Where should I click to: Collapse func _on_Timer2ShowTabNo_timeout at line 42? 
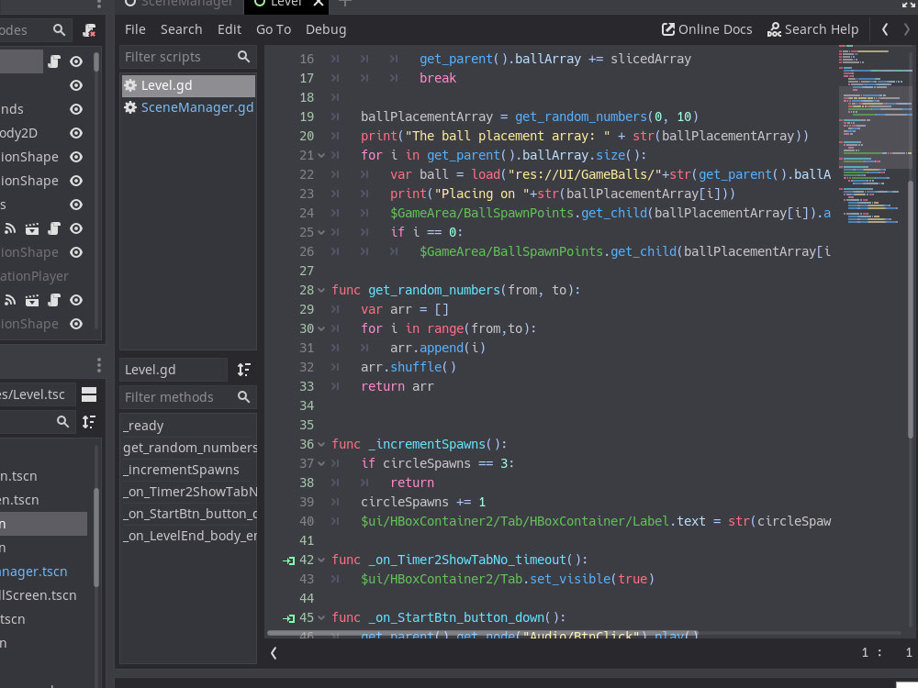pyautogui.click(x=321, y=560)
